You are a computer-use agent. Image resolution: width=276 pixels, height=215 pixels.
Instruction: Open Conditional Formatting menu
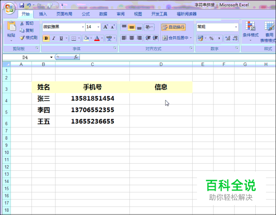coord(250,32)
